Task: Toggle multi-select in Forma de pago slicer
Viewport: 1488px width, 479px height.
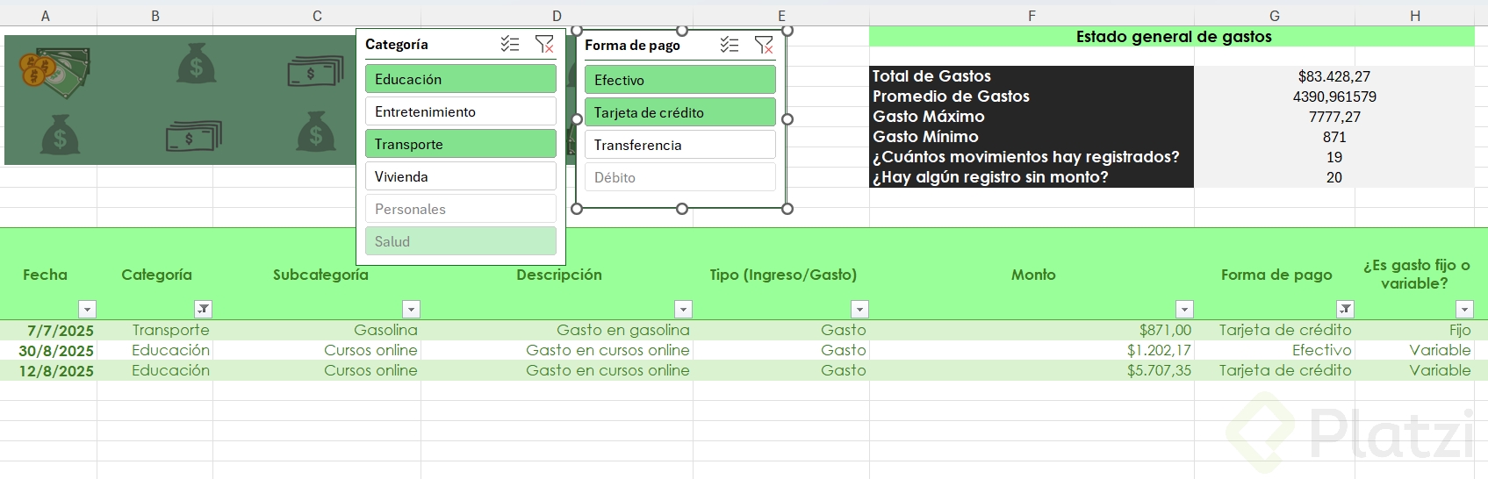Action: (730, 45)
